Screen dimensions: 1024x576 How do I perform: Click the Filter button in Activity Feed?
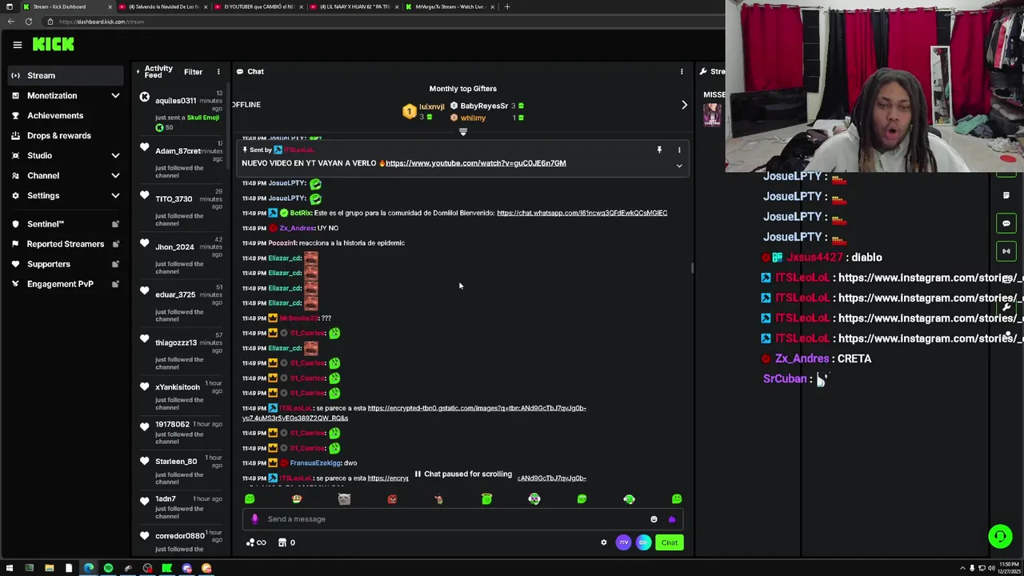tap(193, 72)
